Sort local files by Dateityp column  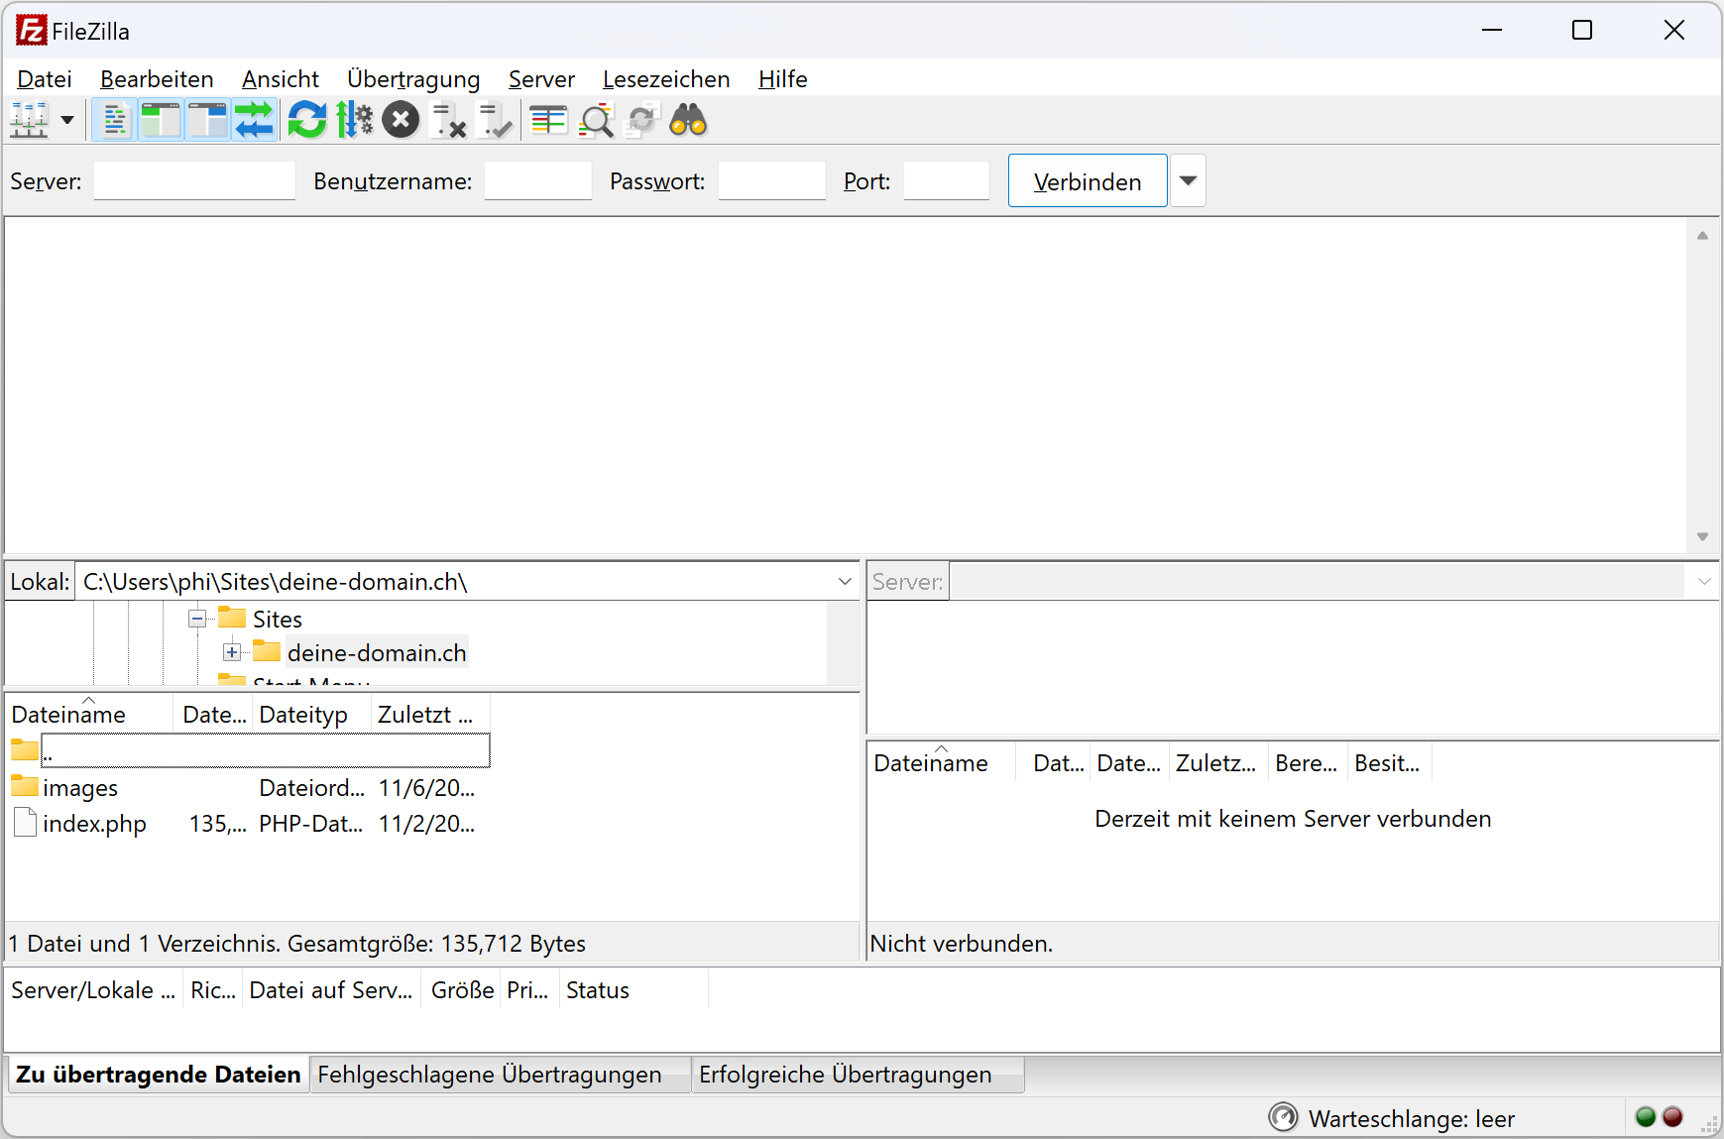(x=312, y=715)
